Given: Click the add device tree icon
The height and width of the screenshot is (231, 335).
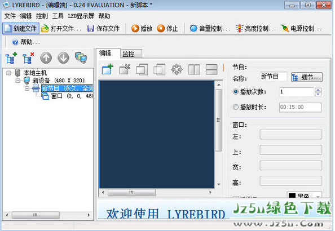Looking at the screenshot, I should point(11,58).
